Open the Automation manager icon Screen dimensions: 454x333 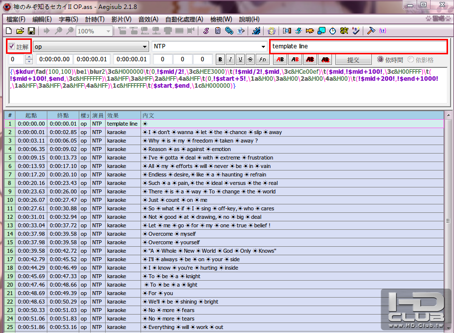(x=256, y=31)
